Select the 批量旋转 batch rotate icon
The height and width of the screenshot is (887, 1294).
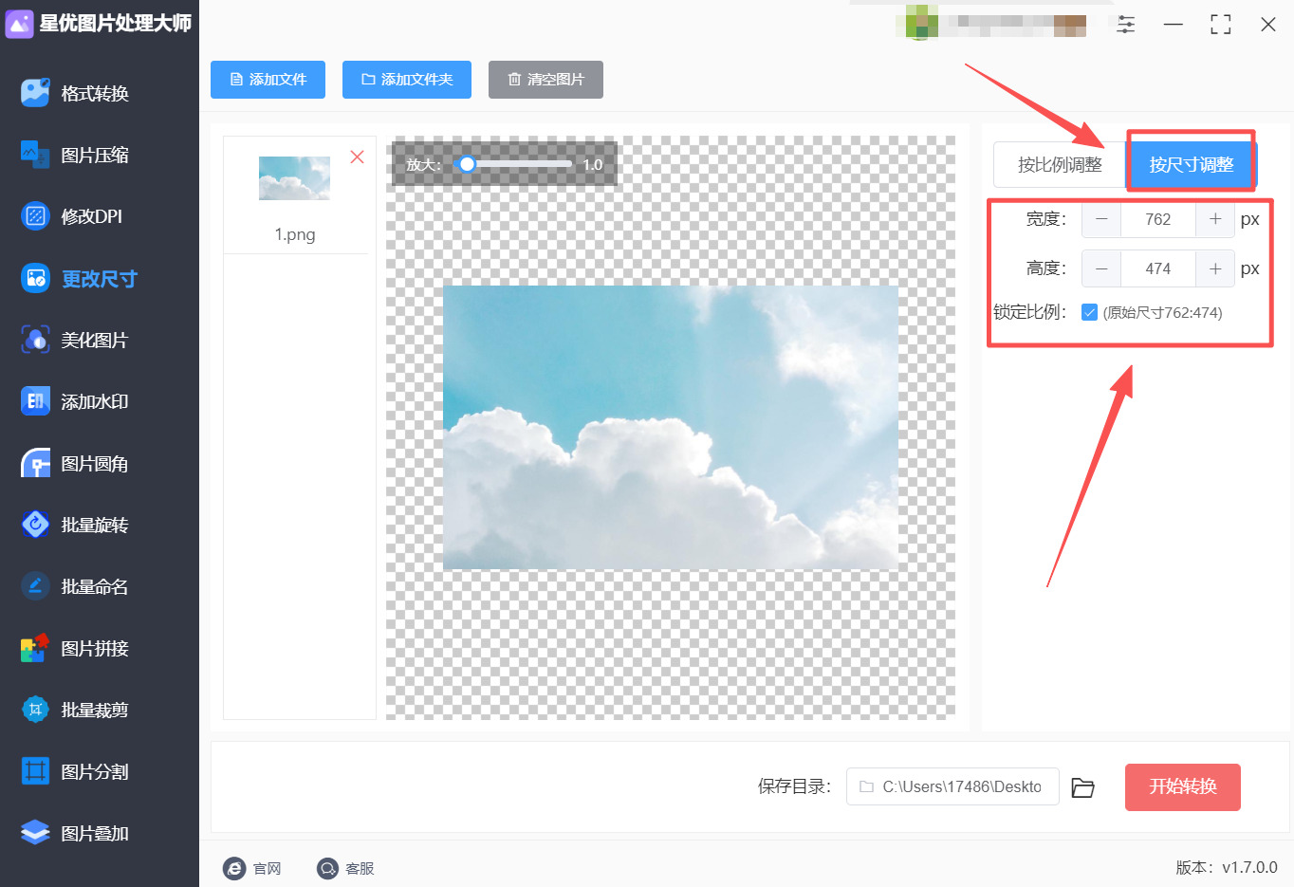coord(35,525)
